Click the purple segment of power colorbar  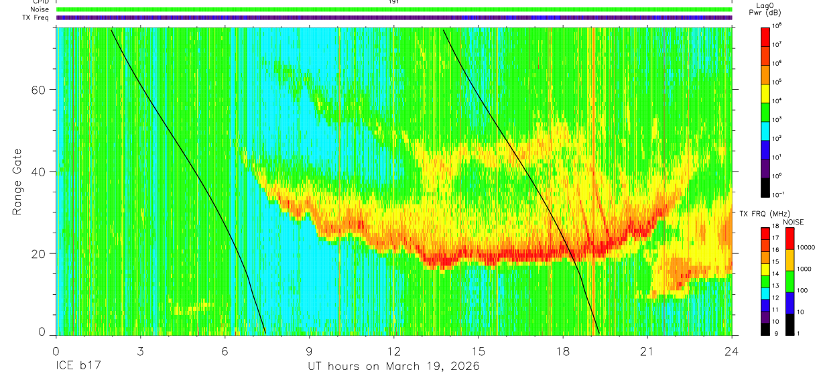(x=765, y=168)
